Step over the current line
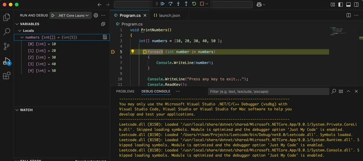This screenshot has width=363, height=161. [x=171, y=4]
